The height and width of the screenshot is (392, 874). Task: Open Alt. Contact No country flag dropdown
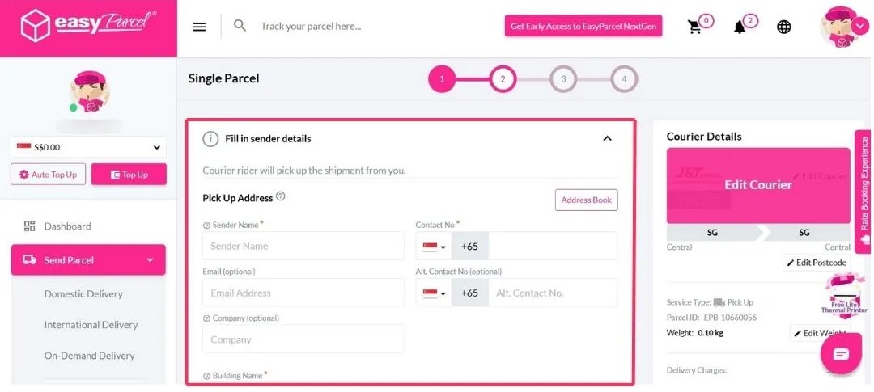coord(434,293)
